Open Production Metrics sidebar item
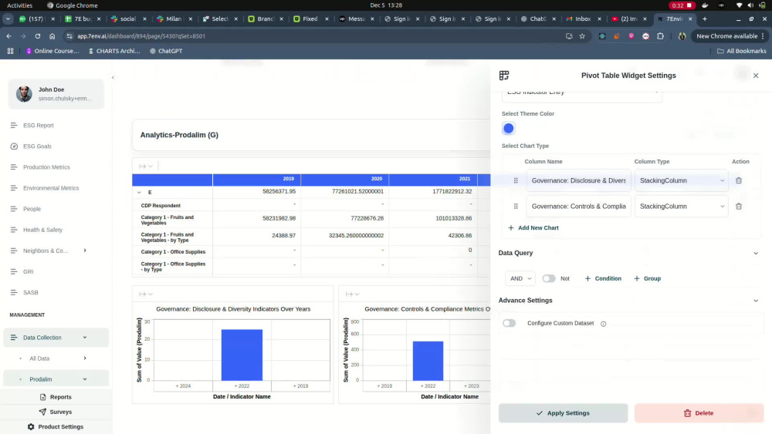The height and width of the screenshot is (434, 772). tap(46, 167)
